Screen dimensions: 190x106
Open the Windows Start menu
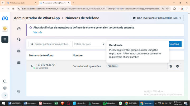pyautogui.click(x=3, y=103)
